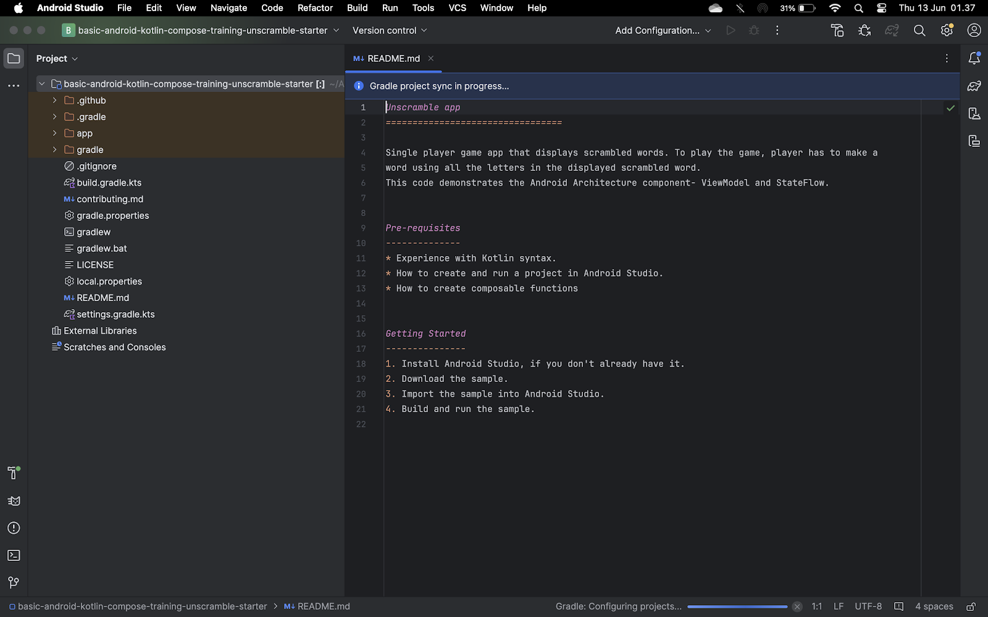Open the more tool windows ellipsis
The height and width of the screenshot is (617, 988).
pyautogui.click(x=14, y=86)
